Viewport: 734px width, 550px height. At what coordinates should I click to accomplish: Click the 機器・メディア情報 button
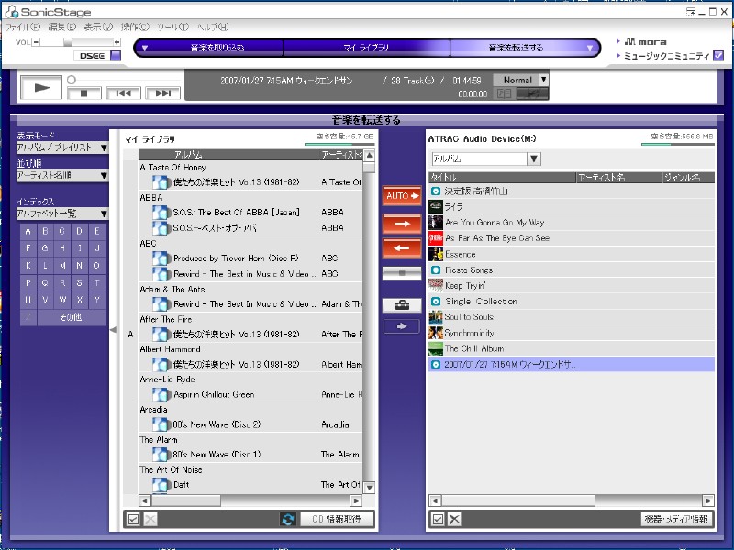pos(676,519)
